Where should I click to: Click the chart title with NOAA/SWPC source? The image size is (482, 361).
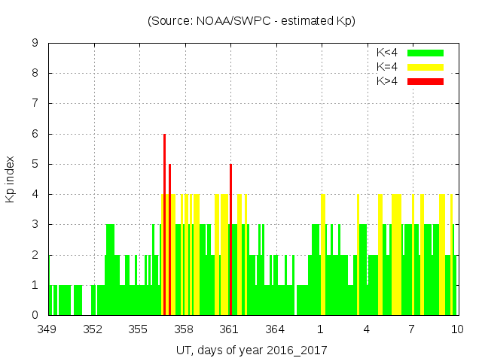point(251,21)
